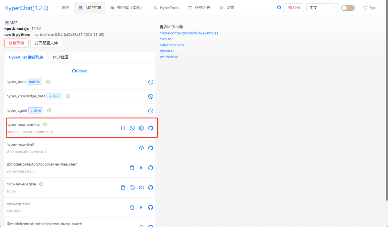Image resolution: width=388 pixels, height=227 pixels.
Task: Disable the hyper_tools built-in server
Action: tap(151, 82)
